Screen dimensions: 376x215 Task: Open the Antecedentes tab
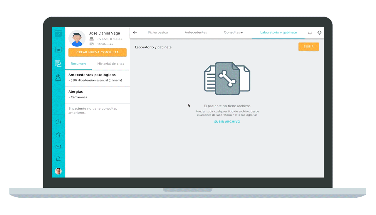click(x=196, y=33)
